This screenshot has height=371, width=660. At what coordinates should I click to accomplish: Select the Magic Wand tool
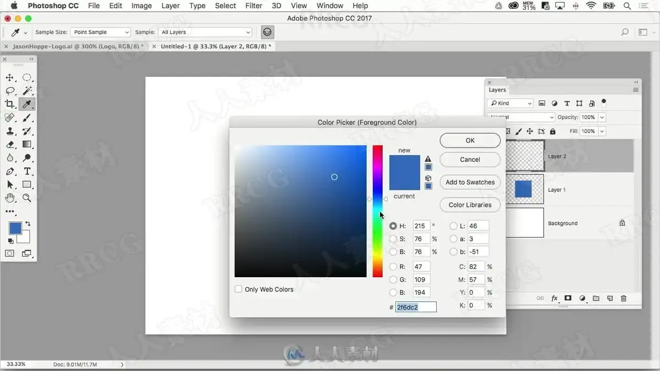click(x=27, y=91)
